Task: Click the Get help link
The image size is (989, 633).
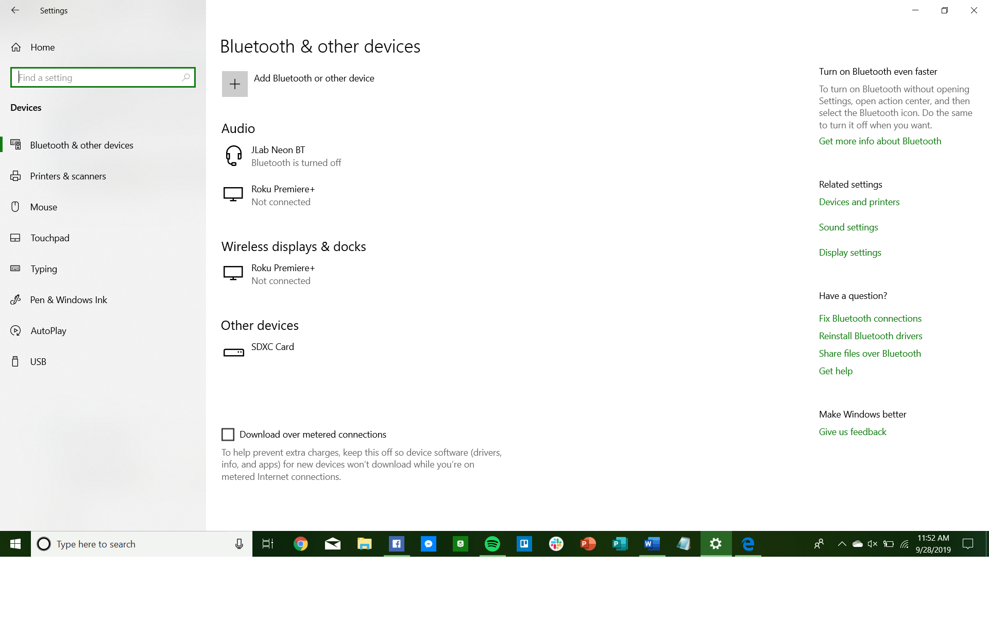Action: [835, 371]
